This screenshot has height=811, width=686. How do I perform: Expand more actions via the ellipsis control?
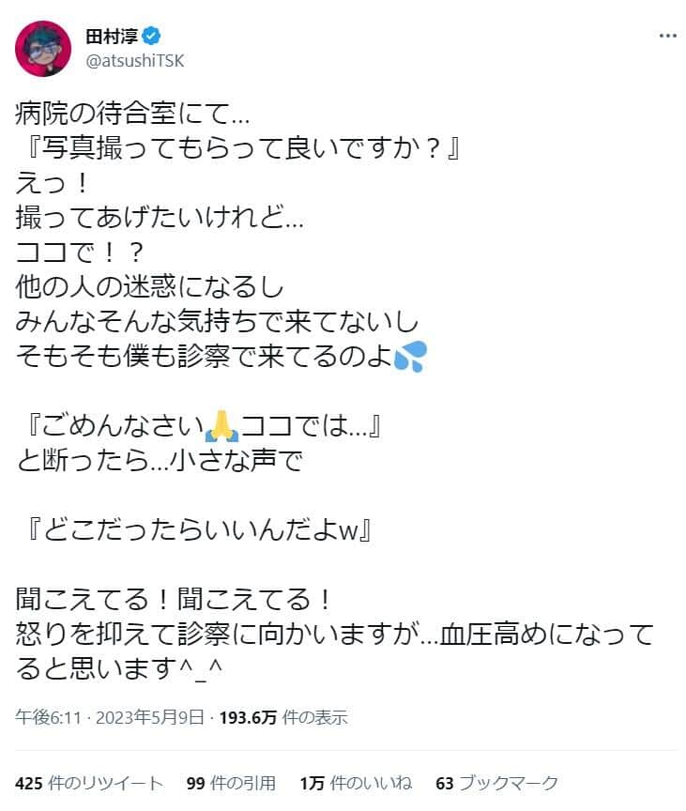668,37
